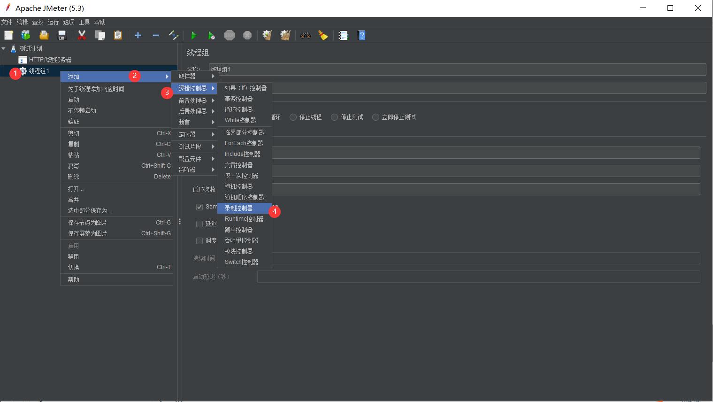
Task: Expand the 配置元件 submenu
Action: coord(194,159)
